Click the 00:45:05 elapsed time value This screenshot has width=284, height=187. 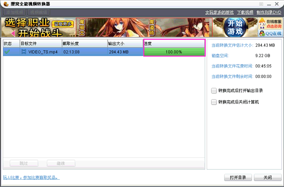point(263,66)
